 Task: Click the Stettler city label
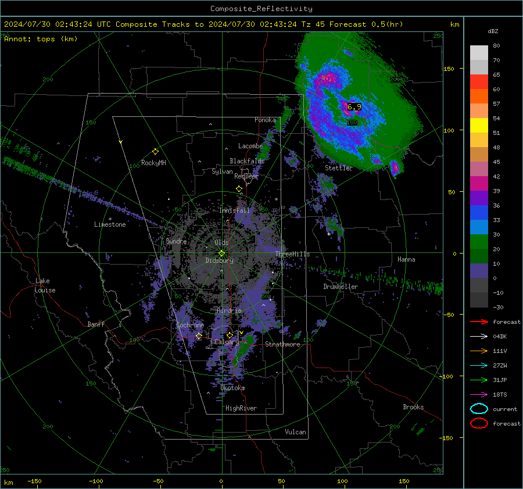coord(339,168)
